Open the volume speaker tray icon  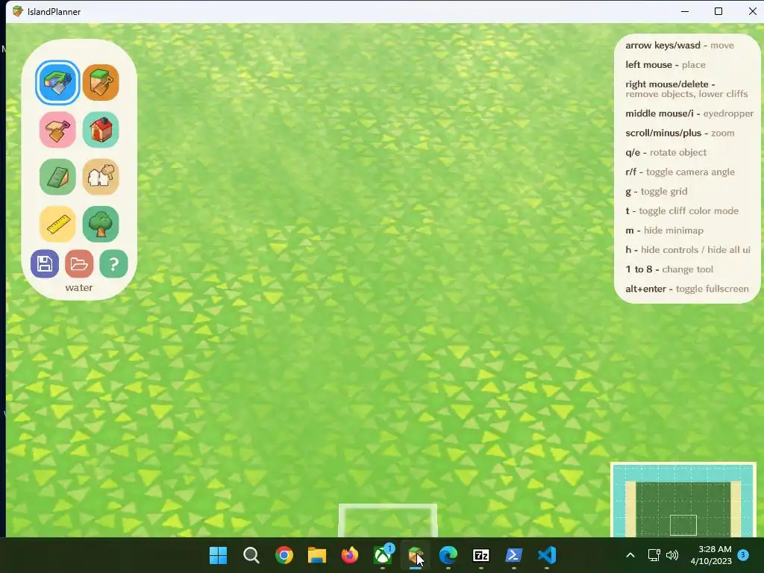pyautogui.click(x=672, y=555)
